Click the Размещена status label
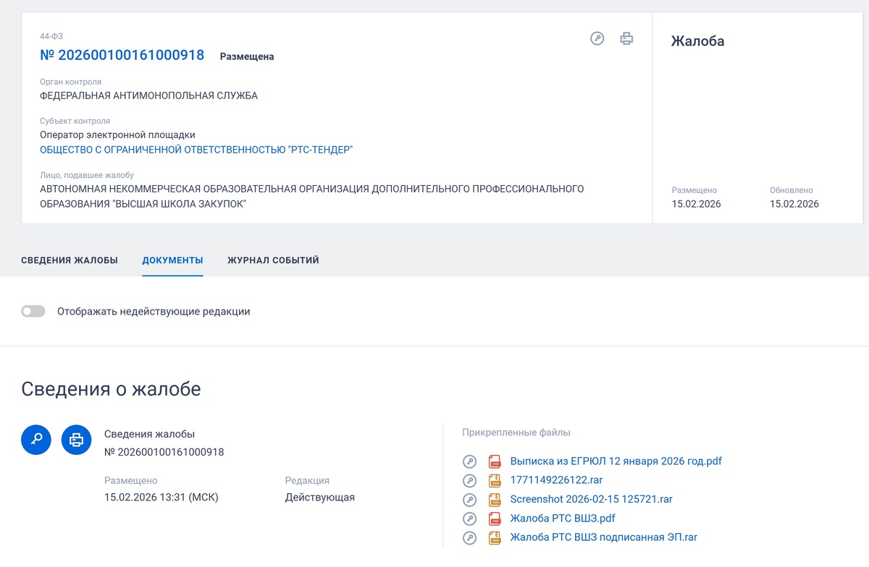 (247, 56)
